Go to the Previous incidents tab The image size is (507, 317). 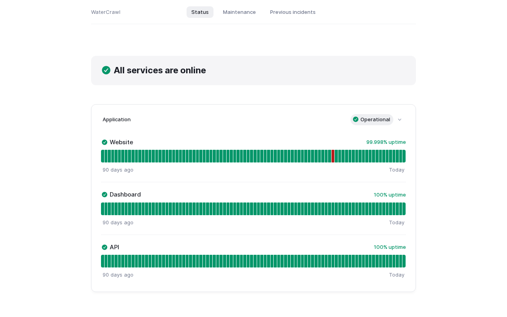(293, 12)
